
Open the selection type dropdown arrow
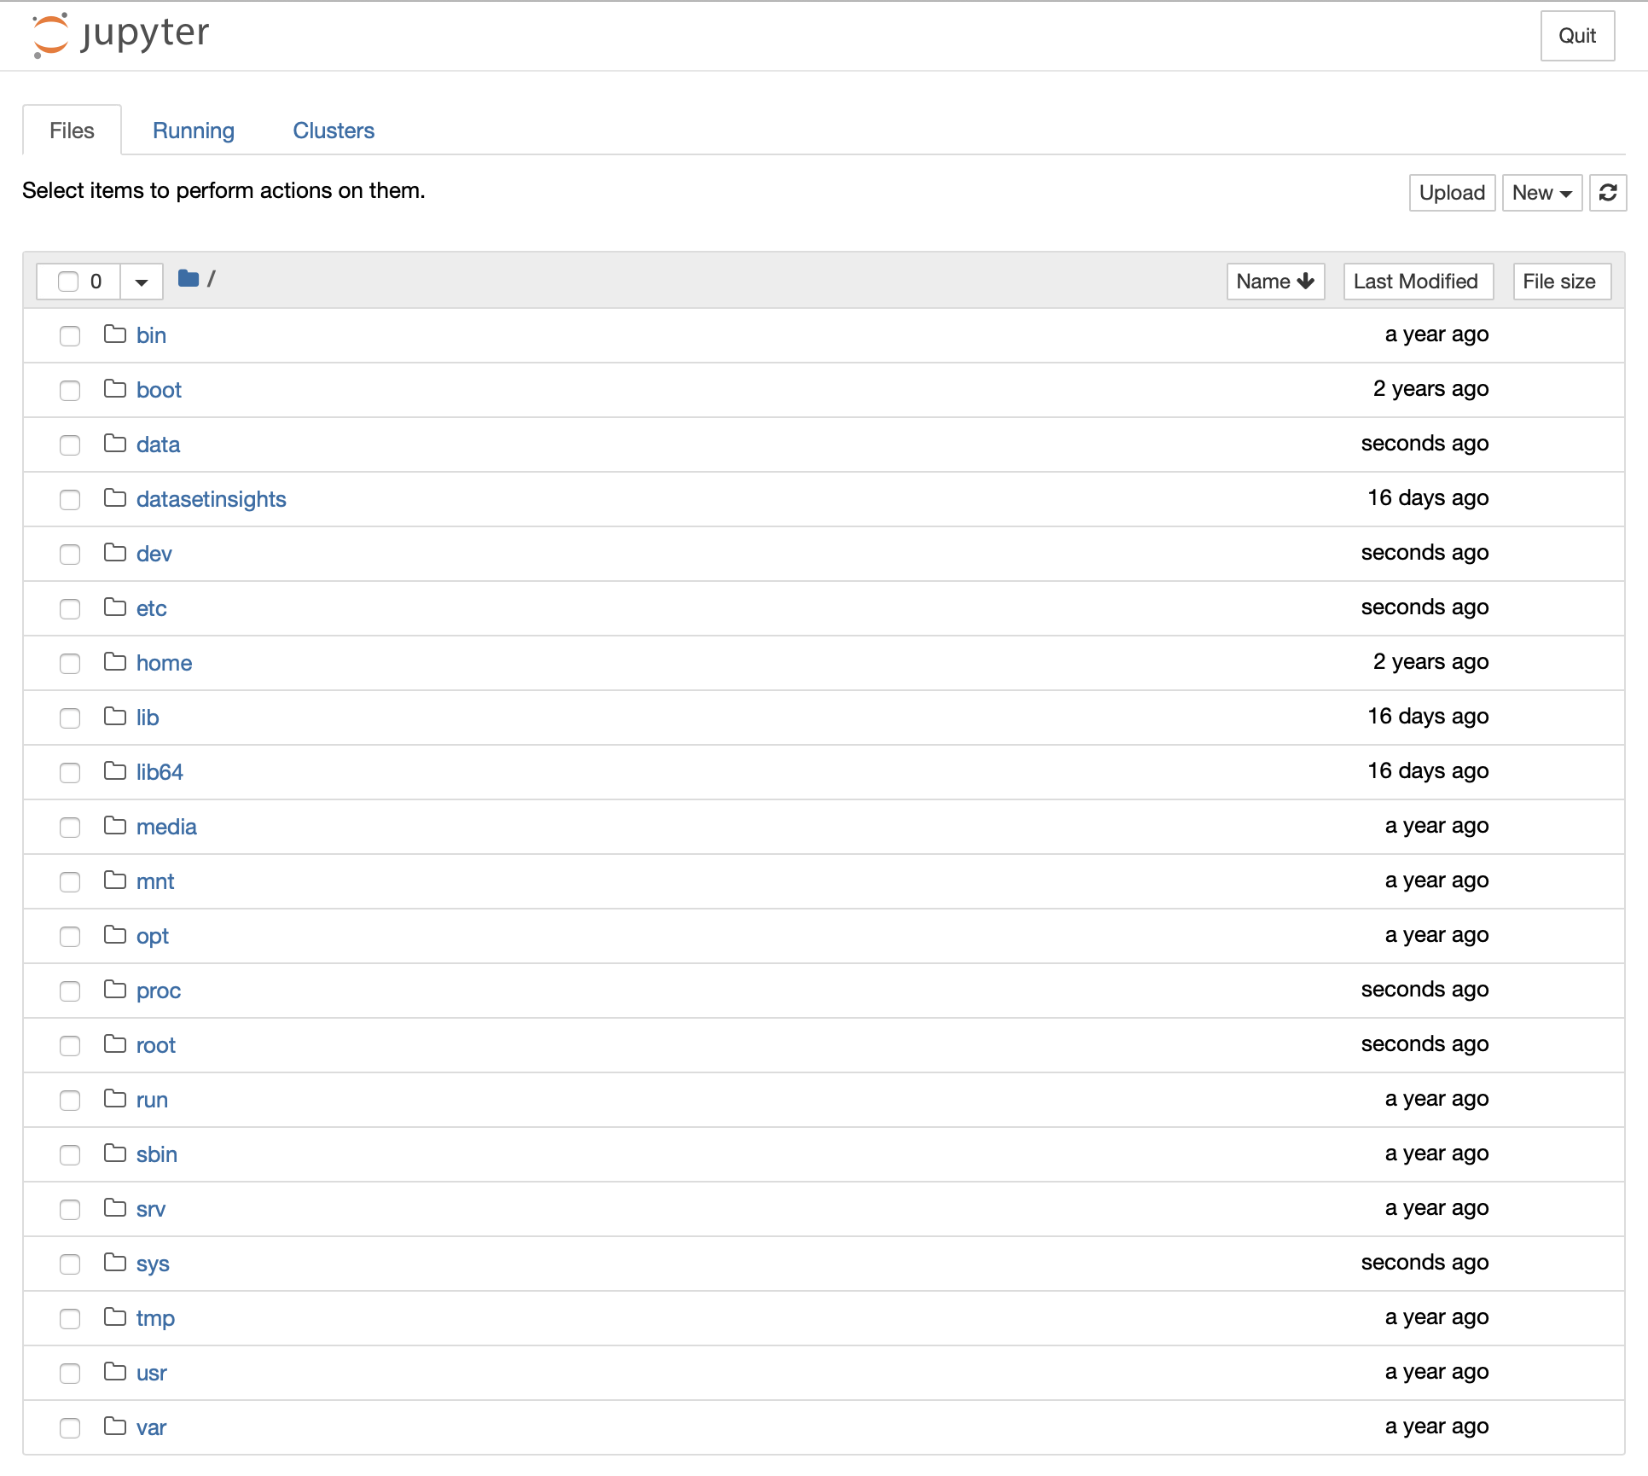pyautogui.click(x=142, y=282)
